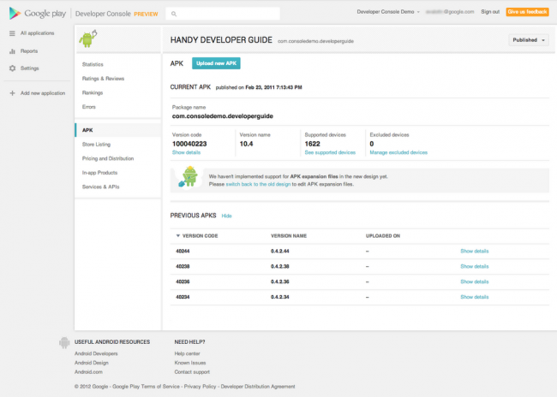Expand the Developer Console Demo account dropdown
557x397 pixels.
click(x=388, y=12)
